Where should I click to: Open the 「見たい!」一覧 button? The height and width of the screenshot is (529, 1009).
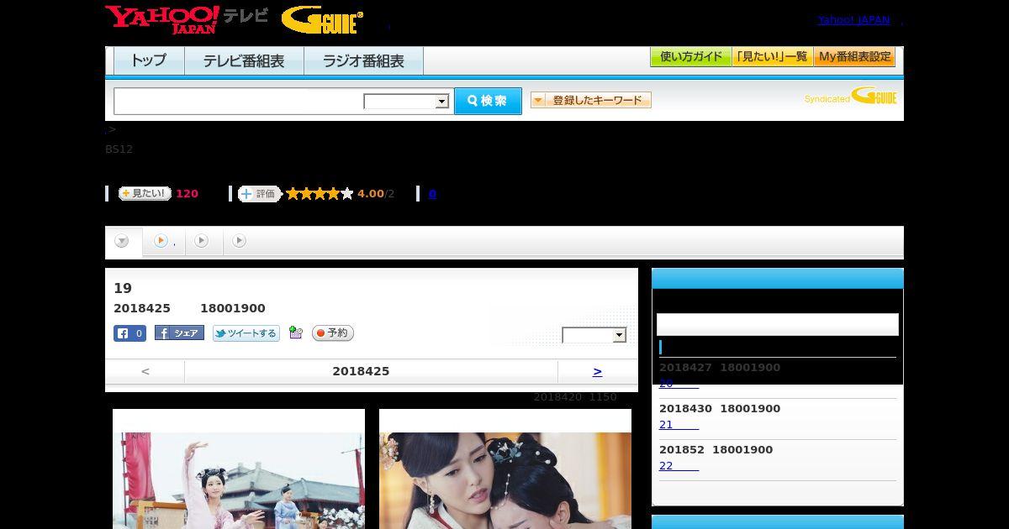pos(772,57)
